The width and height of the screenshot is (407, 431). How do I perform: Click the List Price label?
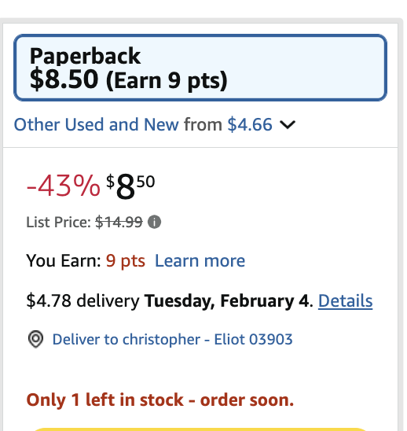(58, 222)
